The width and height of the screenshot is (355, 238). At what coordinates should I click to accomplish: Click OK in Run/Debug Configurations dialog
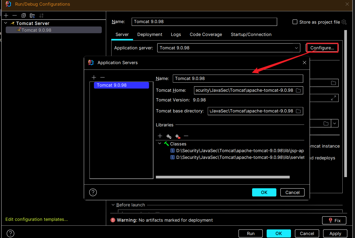(279, 233)
